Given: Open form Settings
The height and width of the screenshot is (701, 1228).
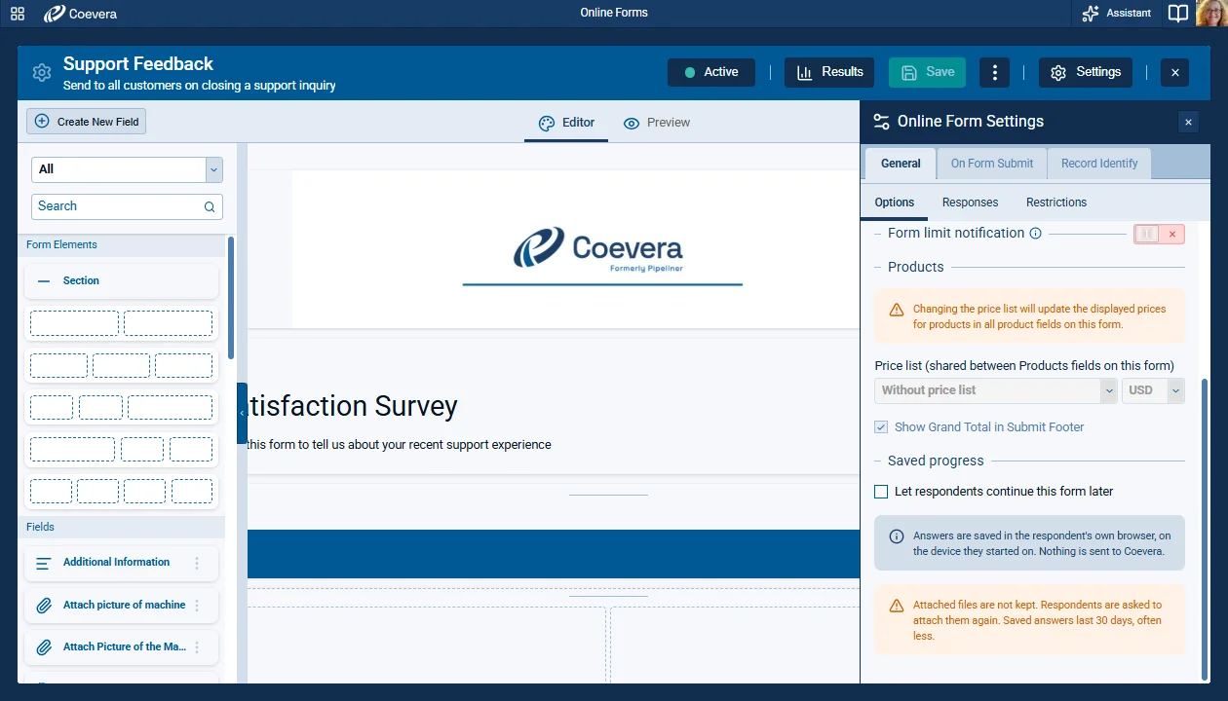Looking at the screenshot, I should click(x=1086, y=72).
